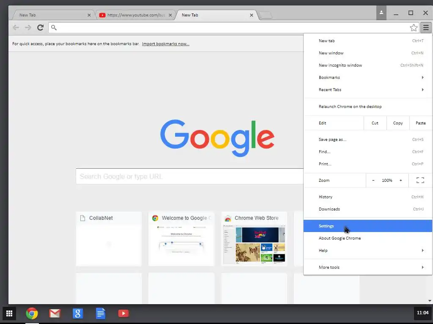The image size is (433, 324).
Task: Open Welcome to Google Chrome thumbnail
Action: pyautogui.click(x=181, y=239)
